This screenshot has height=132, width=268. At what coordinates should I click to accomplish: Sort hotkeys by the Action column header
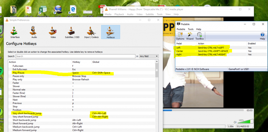[40, 62]
